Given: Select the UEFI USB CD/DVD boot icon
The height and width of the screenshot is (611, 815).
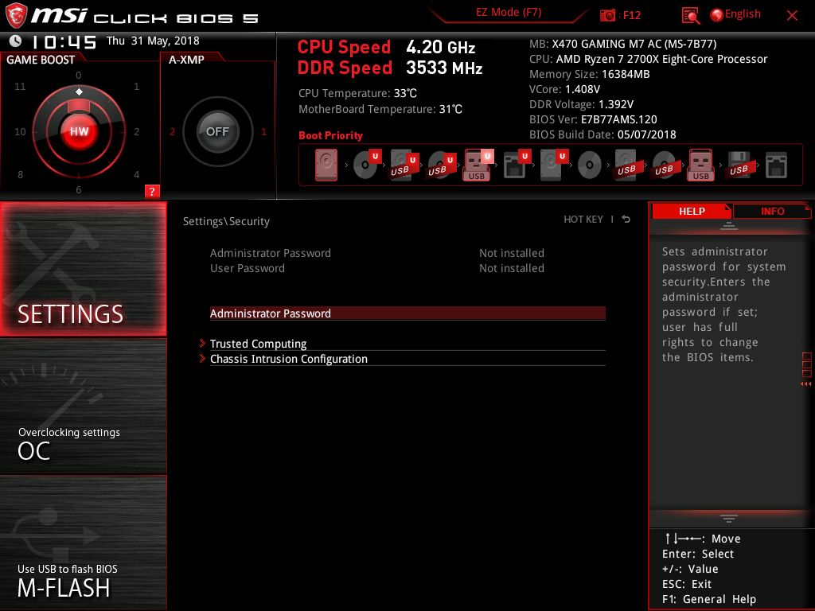Looking at the screenshot, I should pos(441,165).
